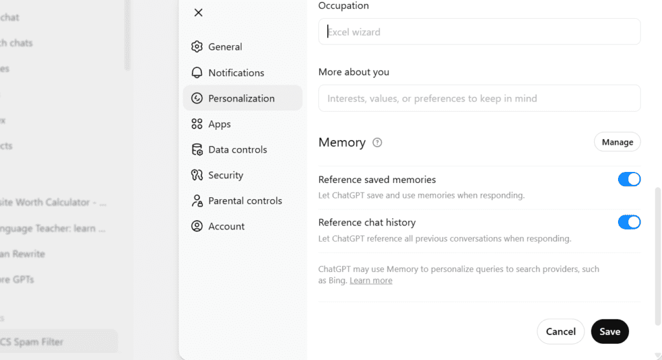Focus the Occupation input field
Viewport: 662px width, 360px height.
click(479, 32)
